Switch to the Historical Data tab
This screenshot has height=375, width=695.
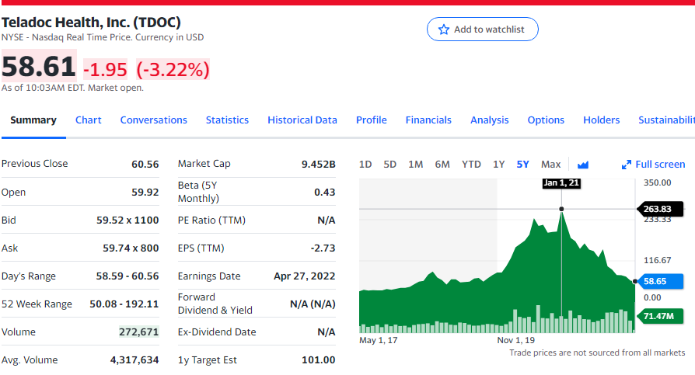(302, 120)
